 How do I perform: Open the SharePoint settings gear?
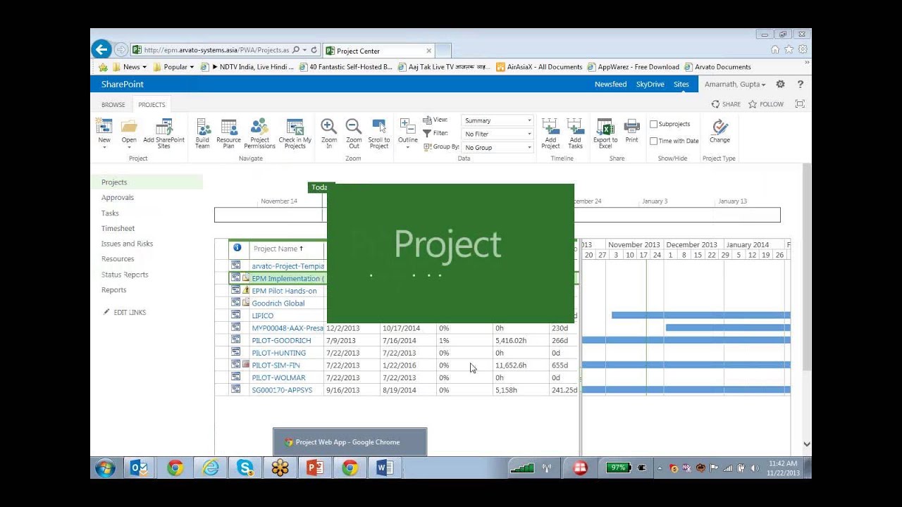pyautogui.click(x=780, y=84)
